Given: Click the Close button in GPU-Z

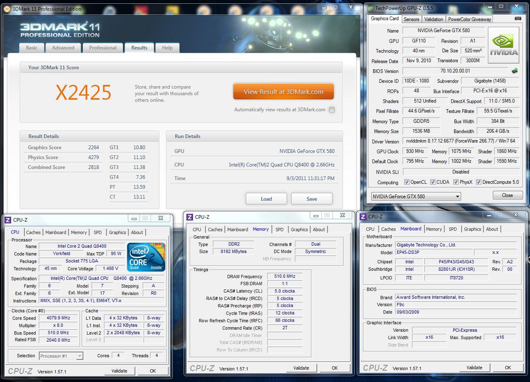Looking at the screenshot, I should click(507, 195).
